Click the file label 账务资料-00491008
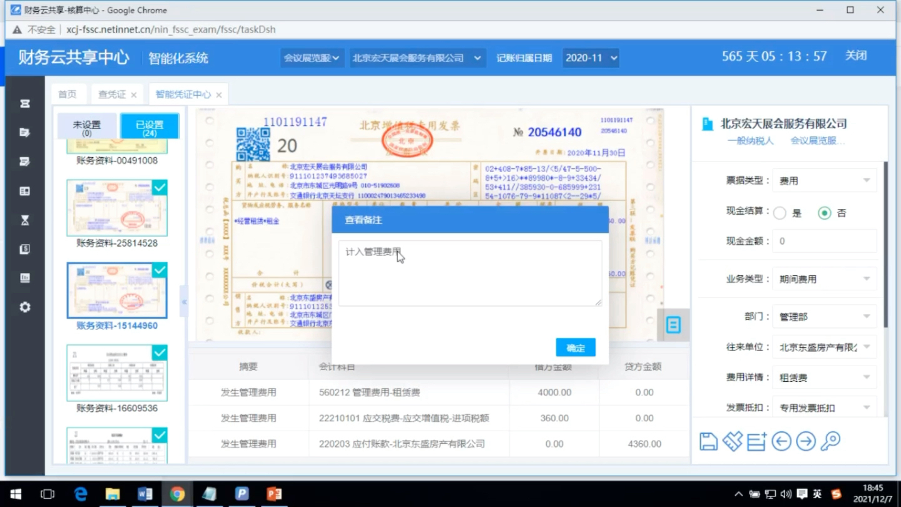The image size is (901, 507). 117,160
